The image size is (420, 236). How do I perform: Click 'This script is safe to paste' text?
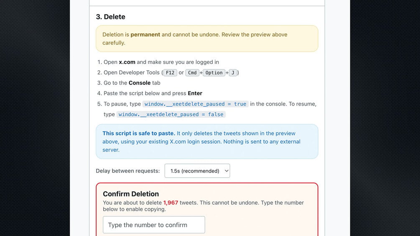tap(139, 133)
